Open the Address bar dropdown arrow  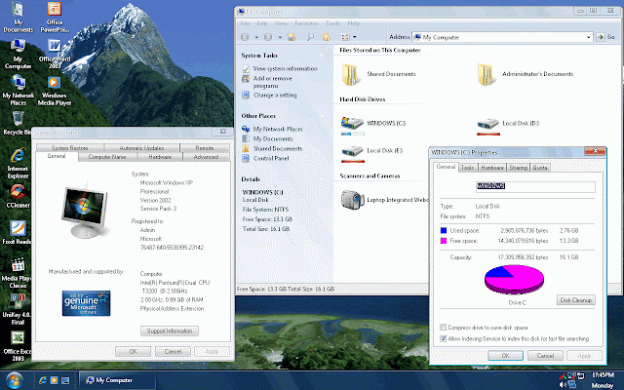click(589, 37)
